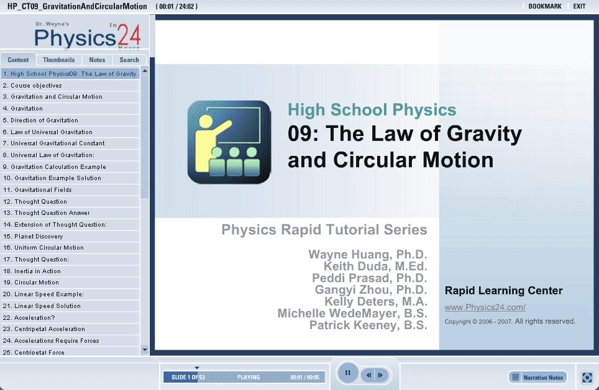Click the classroom teacher icon on slide

229,142
